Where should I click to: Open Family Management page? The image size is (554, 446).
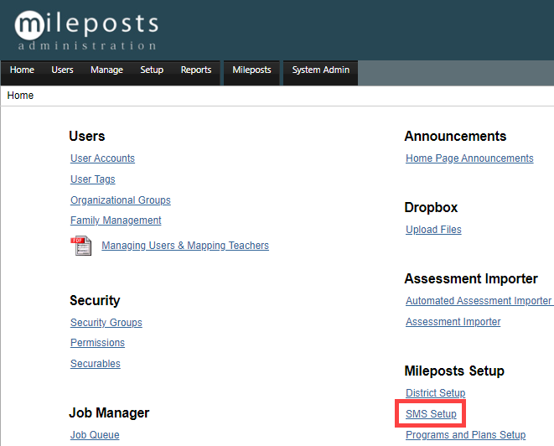click(116, 220)
